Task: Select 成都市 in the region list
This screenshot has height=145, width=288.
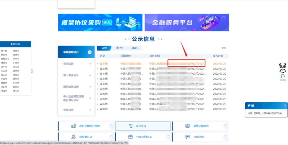Action: pos(16,51)
